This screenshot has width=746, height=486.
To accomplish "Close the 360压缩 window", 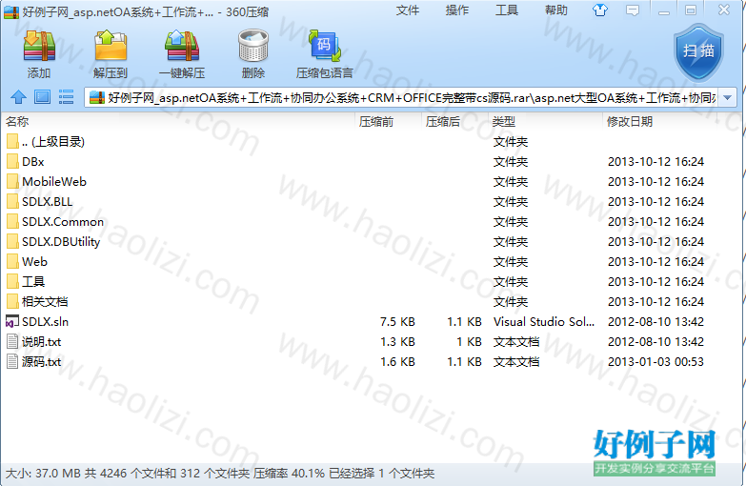I will (x=724, y=10).
